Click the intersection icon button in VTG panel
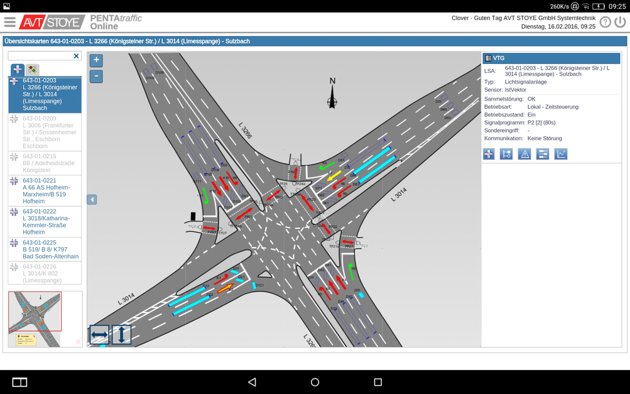Image resolution: width=630 pixels, height=394 pixels. (x=489, y=154)
